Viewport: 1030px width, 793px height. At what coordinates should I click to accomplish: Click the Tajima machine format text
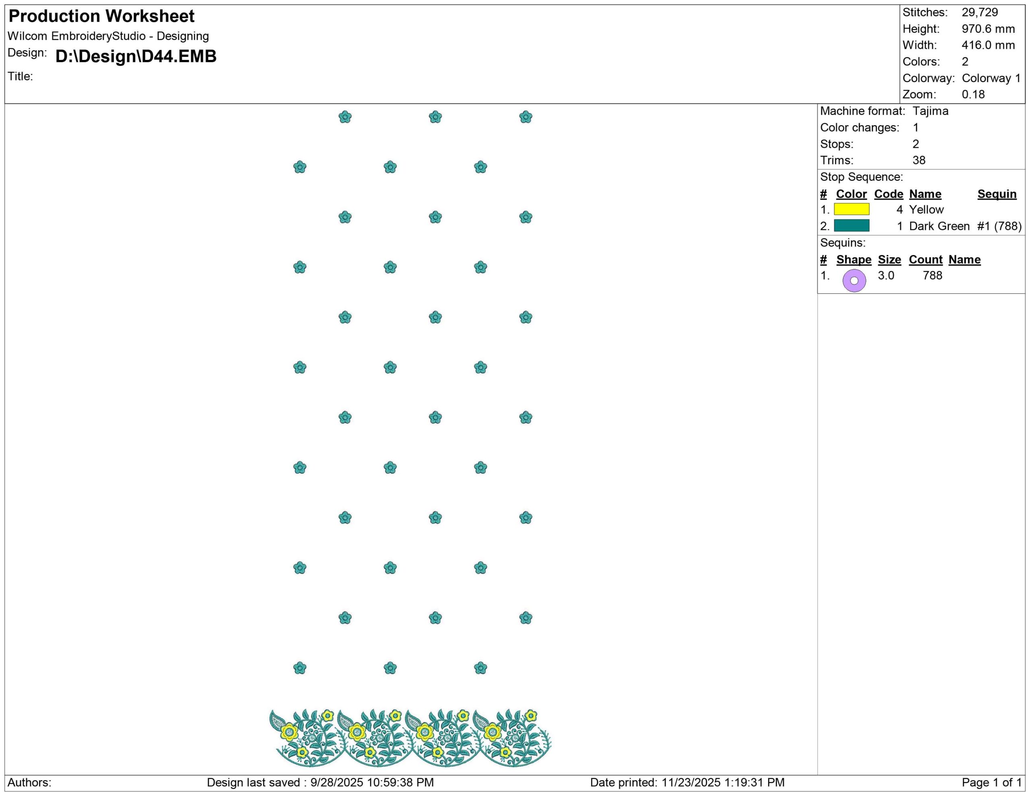pyautogui.click(x=930, y=112)
